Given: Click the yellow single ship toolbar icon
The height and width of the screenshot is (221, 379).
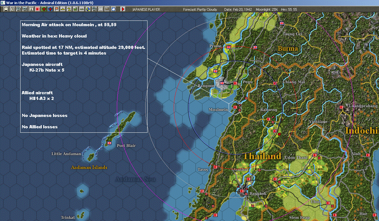Looking at the screenshot, I should 63,9.
